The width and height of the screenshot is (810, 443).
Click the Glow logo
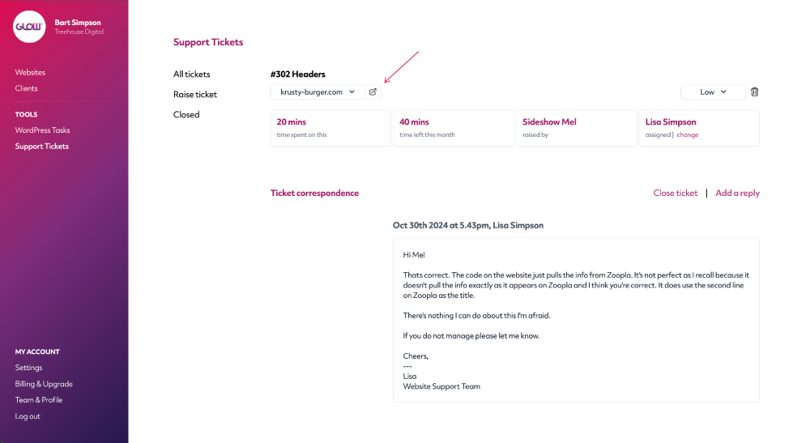[29, 27]
